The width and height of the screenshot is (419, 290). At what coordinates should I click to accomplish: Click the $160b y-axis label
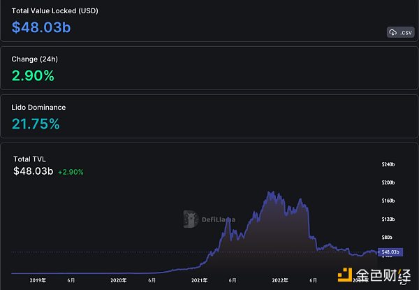pyautogui.click(x=388, y=201)
